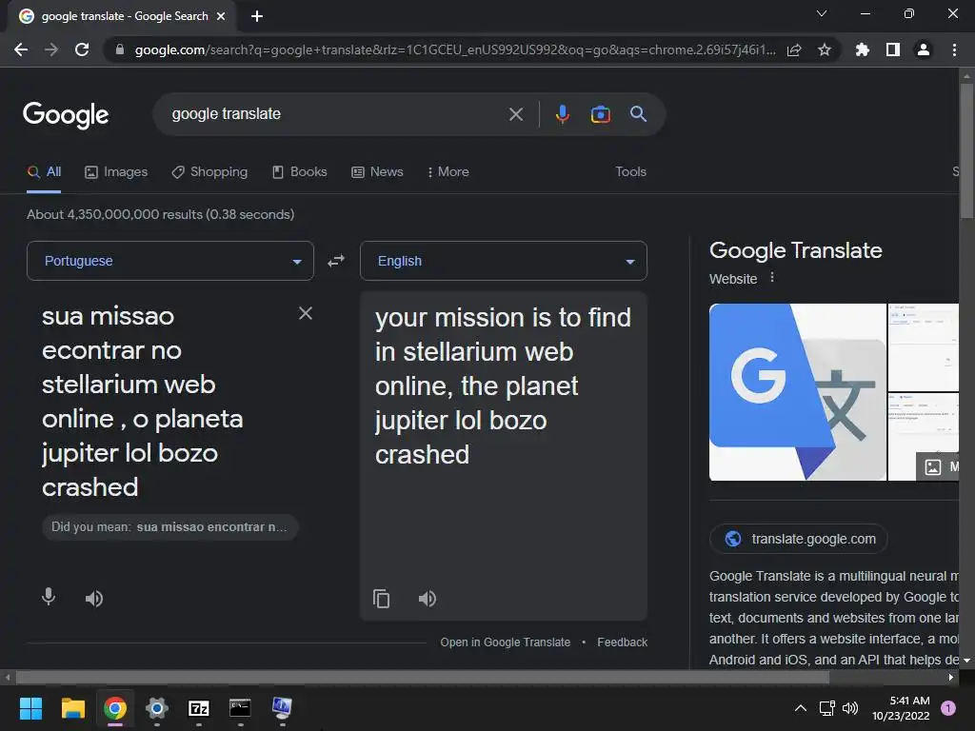Send Feedback on translation

pos(622,642)
